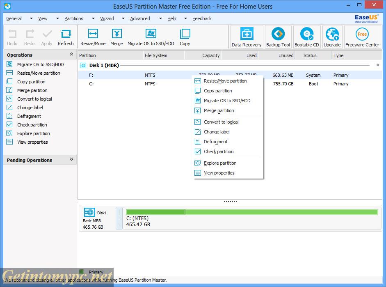Click the General menu label

14,18
